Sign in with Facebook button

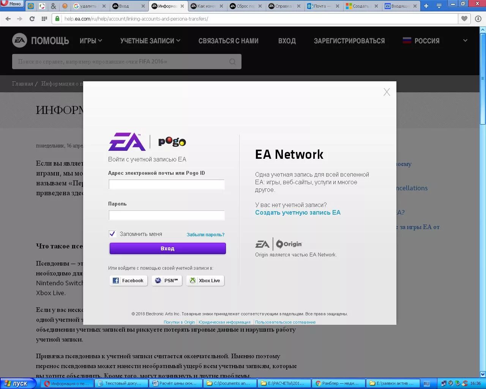pyautogui.click(x=128, y=280)
